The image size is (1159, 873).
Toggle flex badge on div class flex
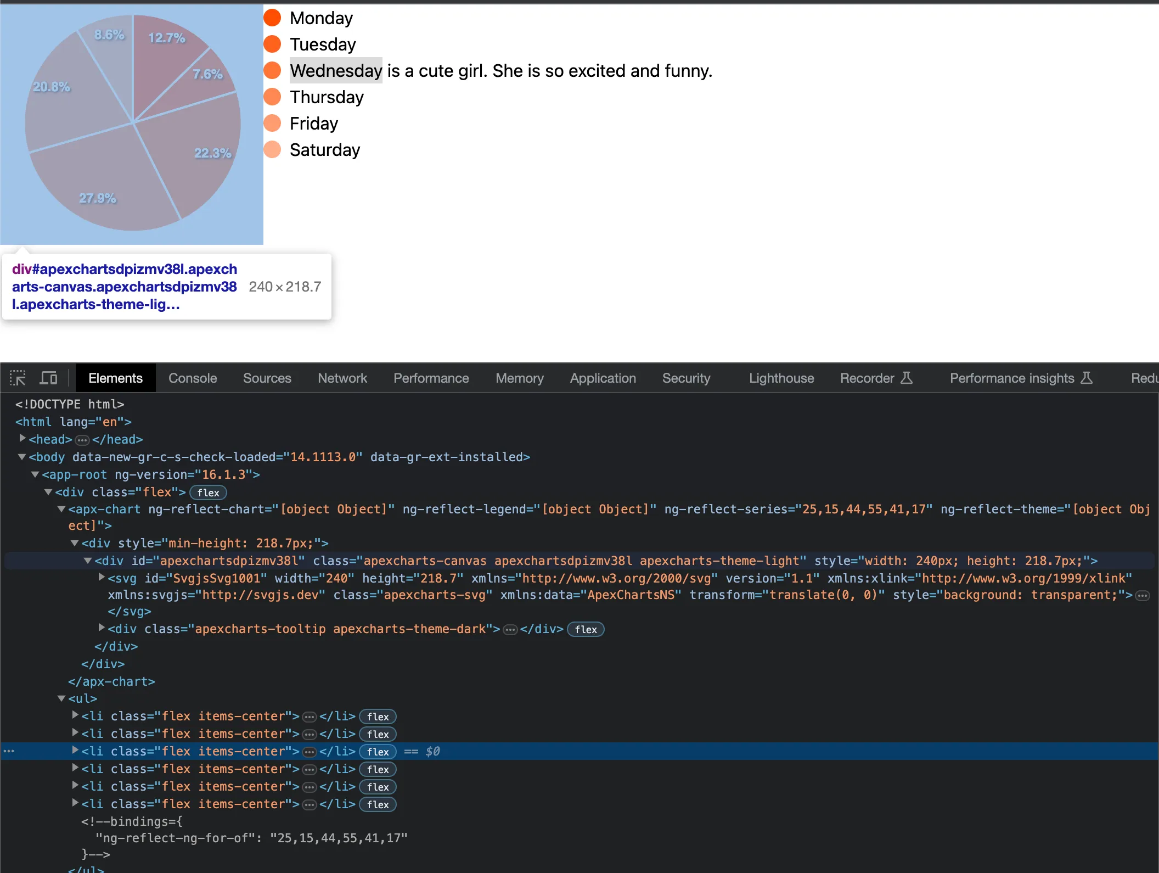coord(208,493)
